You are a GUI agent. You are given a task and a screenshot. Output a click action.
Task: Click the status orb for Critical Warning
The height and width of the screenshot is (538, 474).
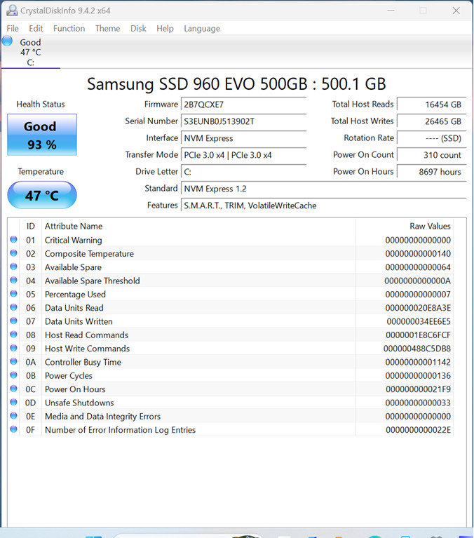pyautogui.click(x=14, y=239)
